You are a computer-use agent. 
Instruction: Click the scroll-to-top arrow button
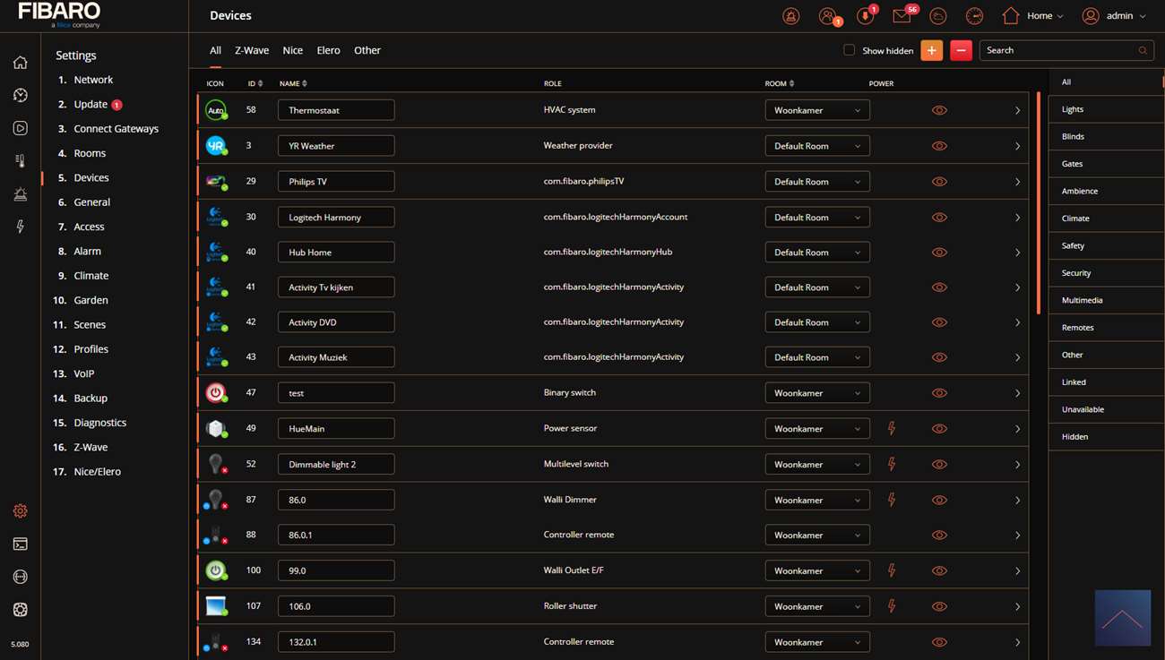click(x=1122, y=618)
